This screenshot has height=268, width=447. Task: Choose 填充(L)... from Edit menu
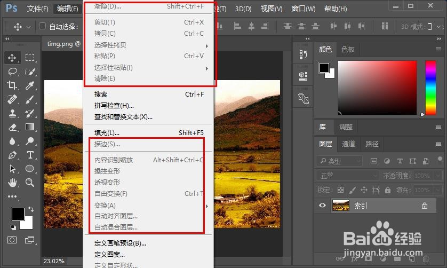(x=149, y=133)
